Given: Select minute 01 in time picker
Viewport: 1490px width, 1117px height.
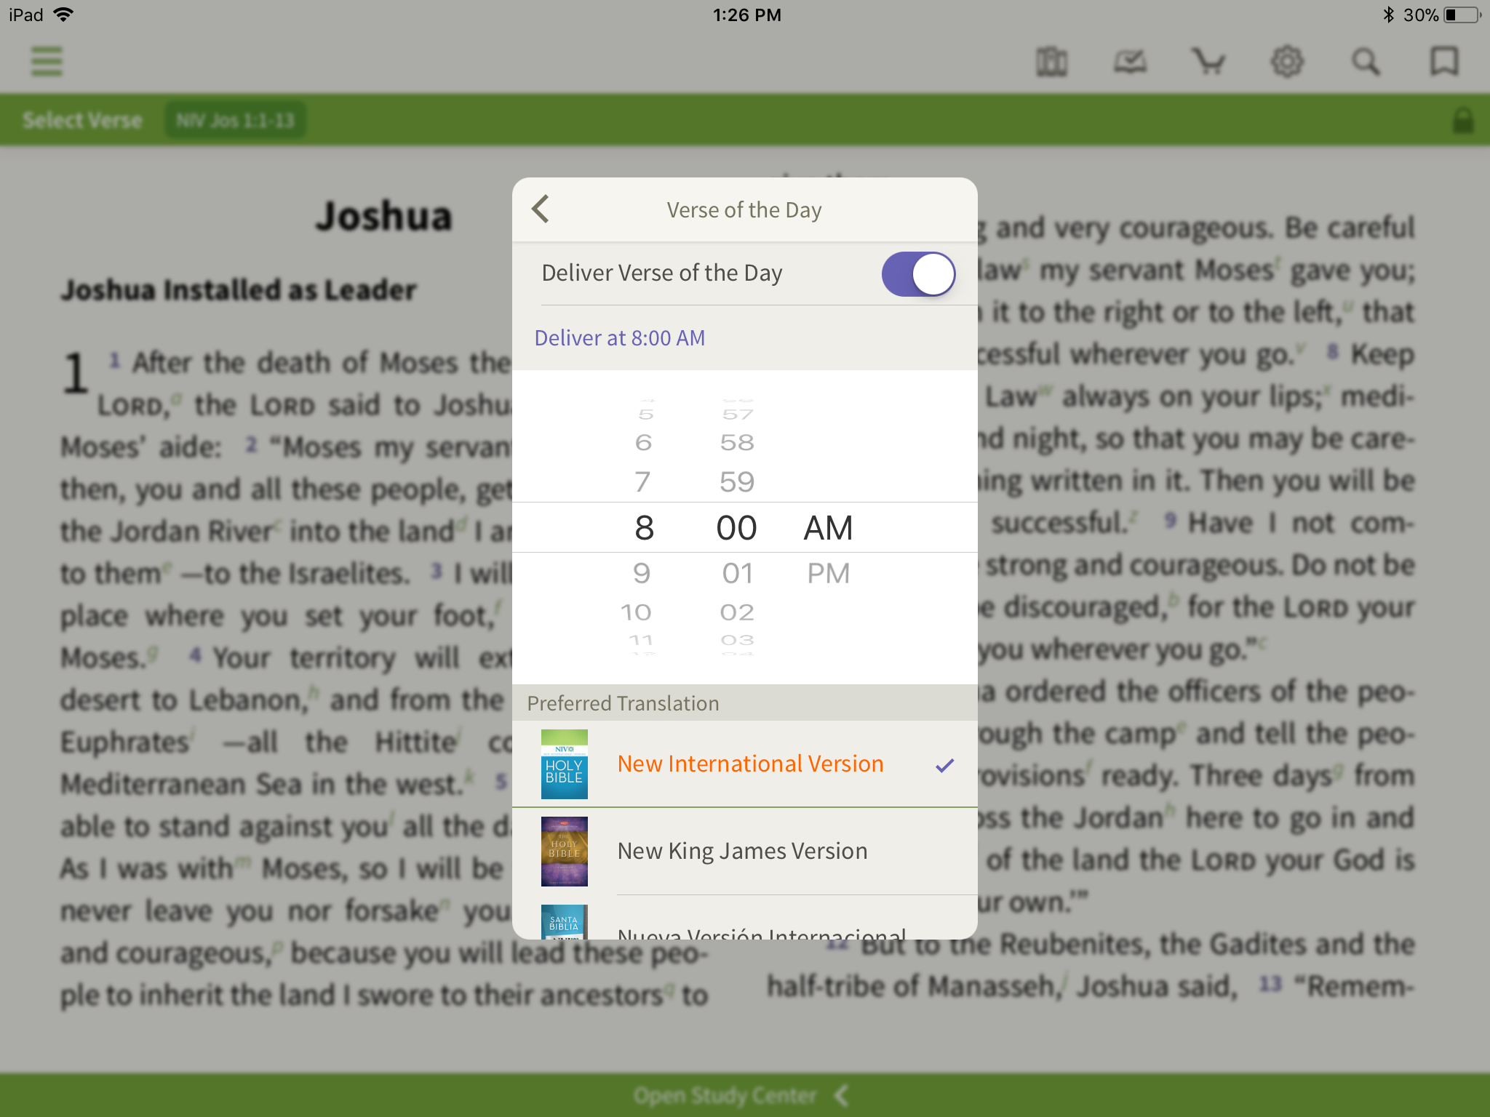Looking at the screenshot, I should pyautogui.click(x=737, y=574).
